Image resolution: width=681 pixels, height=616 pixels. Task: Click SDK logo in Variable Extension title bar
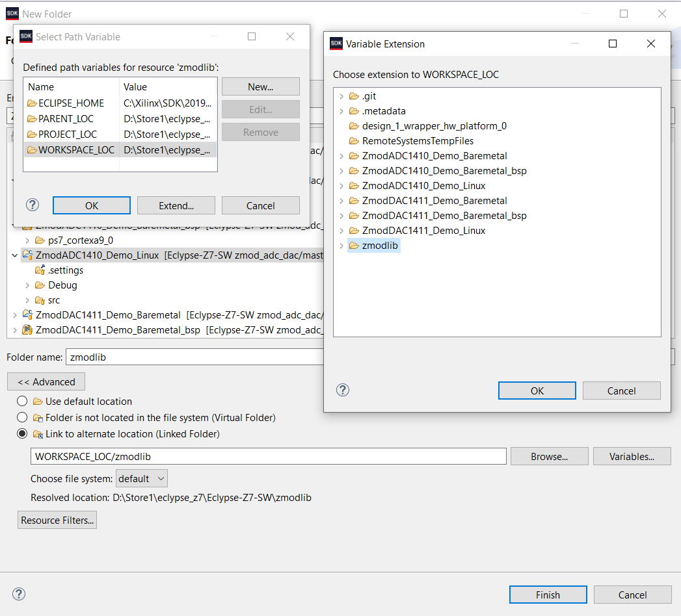point(336,44)
